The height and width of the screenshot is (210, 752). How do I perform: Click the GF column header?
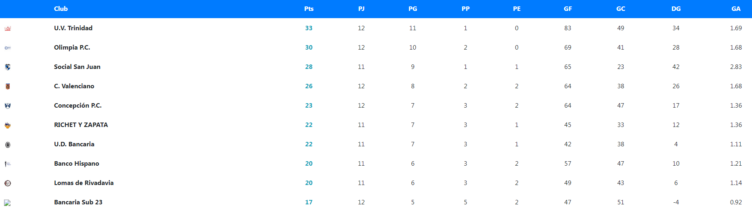(568, 9)
